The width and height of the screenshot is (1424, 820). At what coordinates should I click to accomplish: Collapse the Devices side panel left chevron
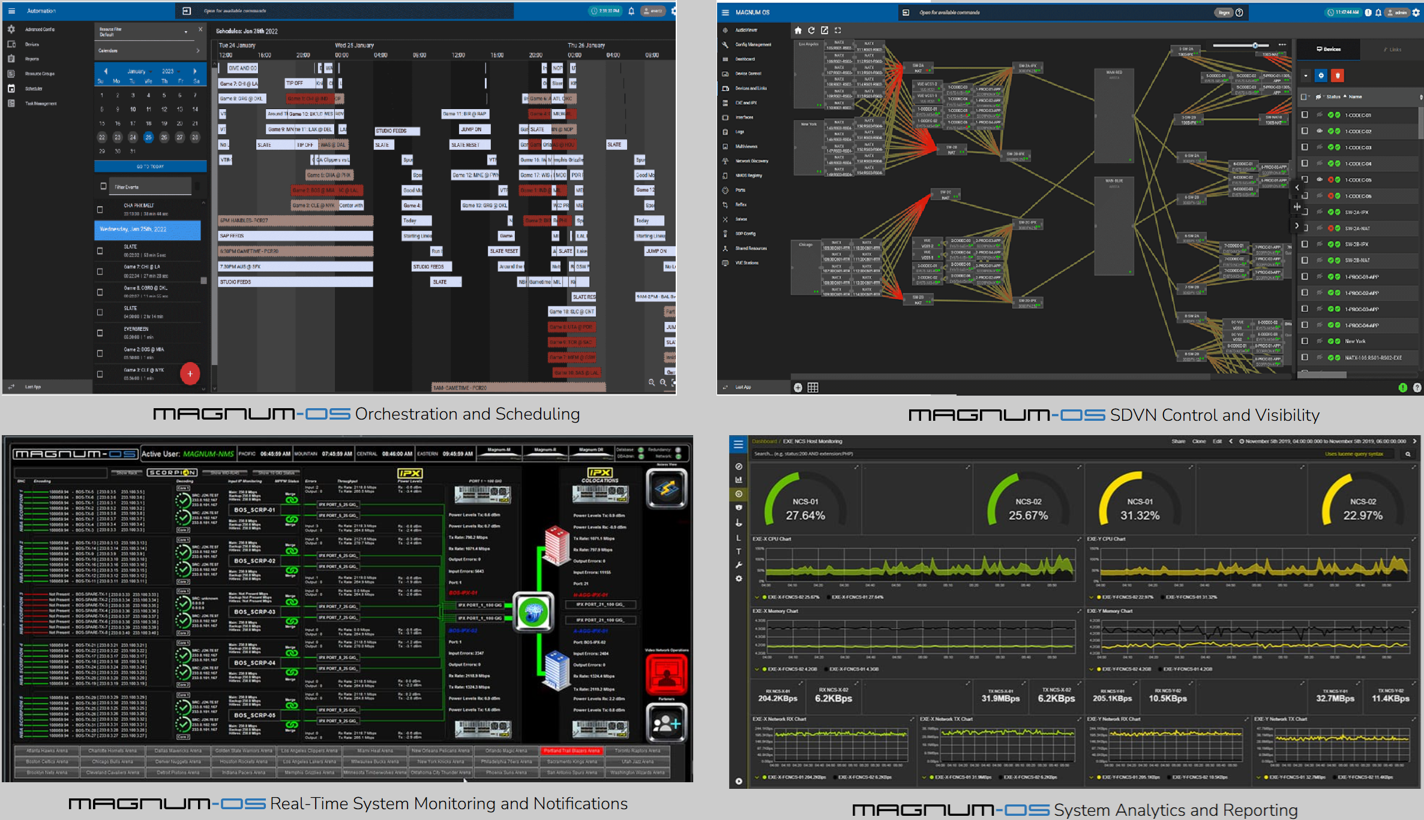pyautogui.click(x=1297, y=188)
